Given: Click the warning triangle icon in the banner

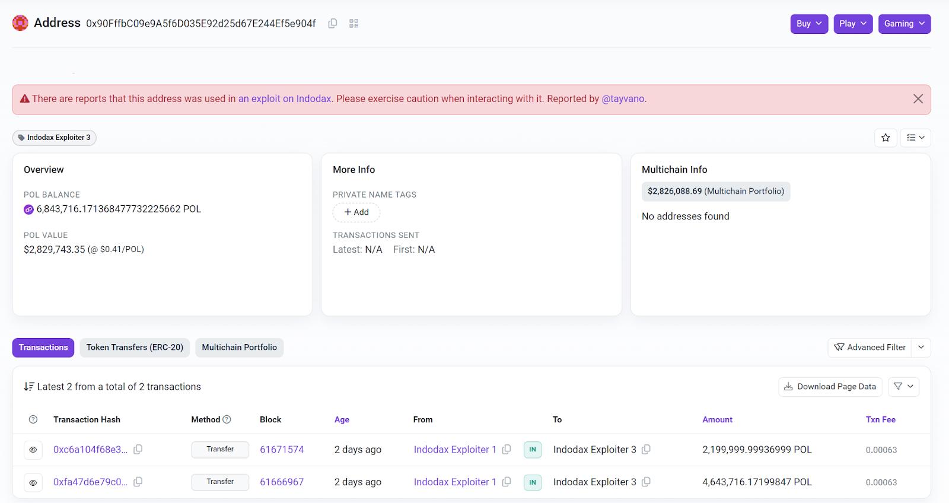Looking at the screenshot, I should (x=25, y=99).
